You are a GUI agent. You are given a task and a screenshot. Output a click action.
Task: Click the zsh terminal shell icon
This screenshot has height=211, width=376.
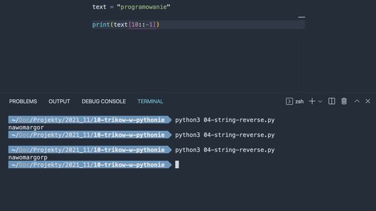pos(289,101)
